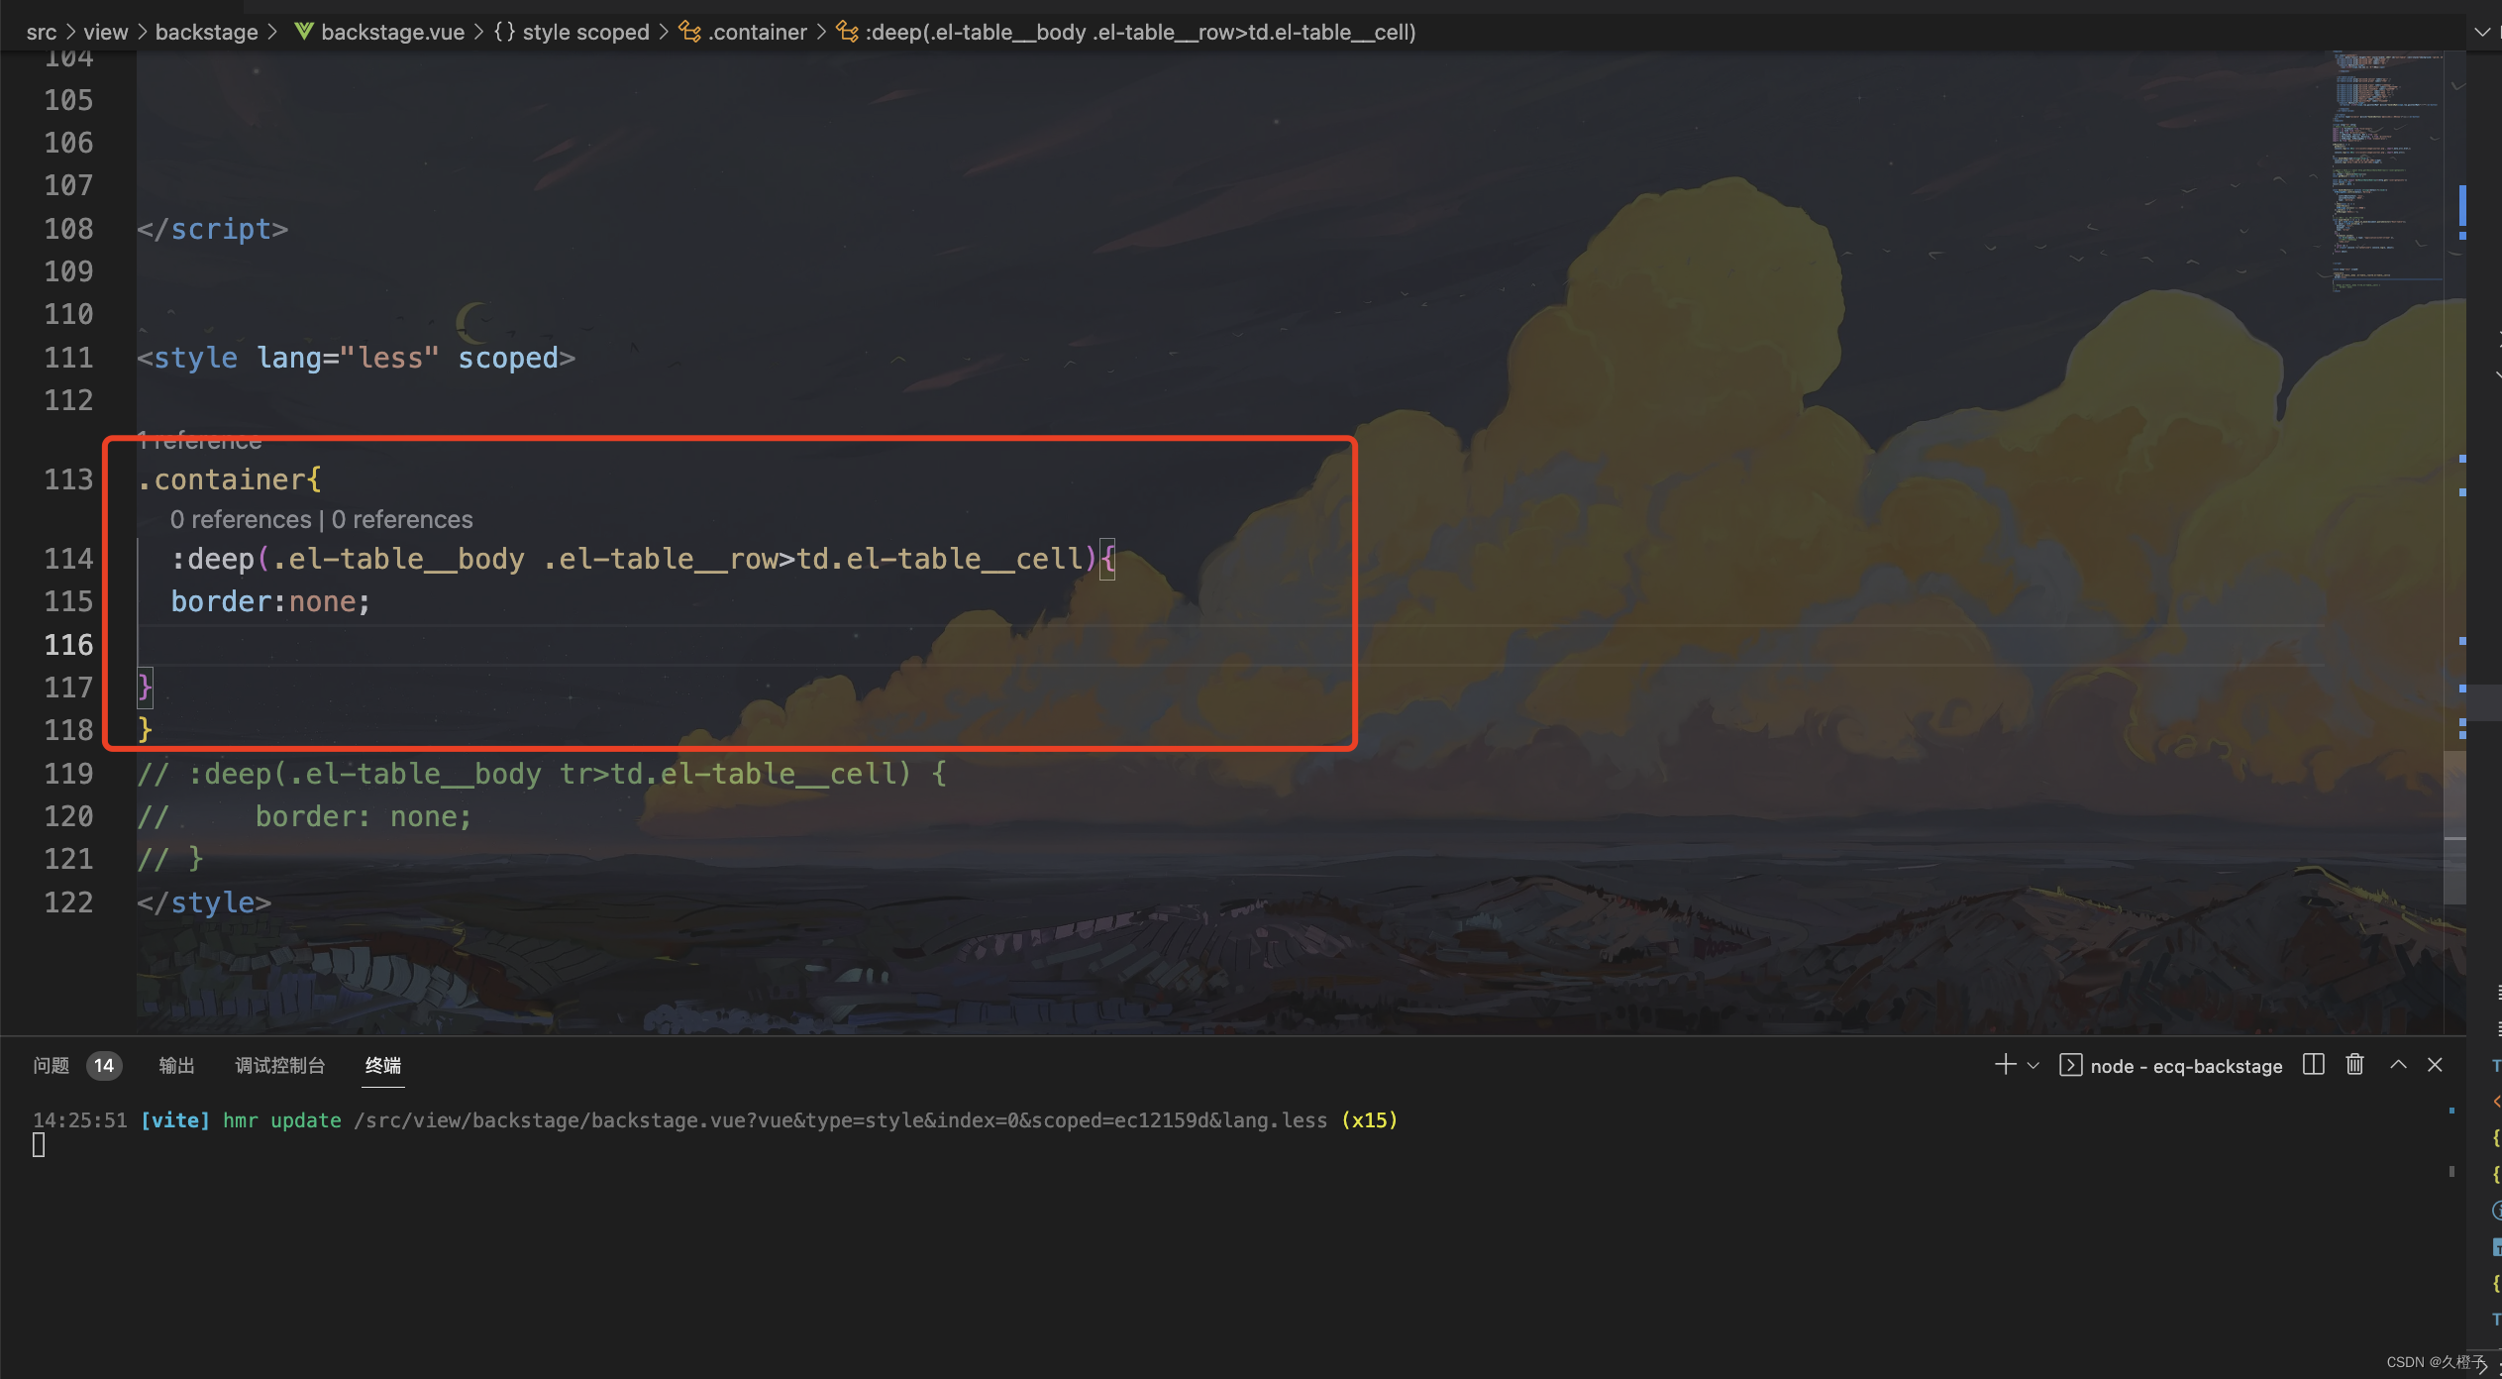Switch to the 调试控制台 debug console tab

click(279, 1065)
